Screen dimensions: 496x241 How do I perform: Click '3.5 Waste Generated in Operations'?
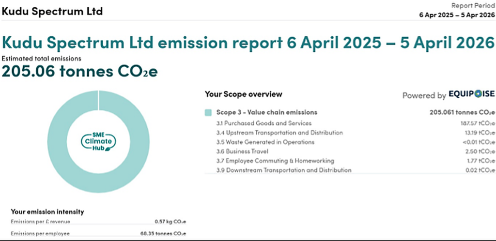coord(265,142)
